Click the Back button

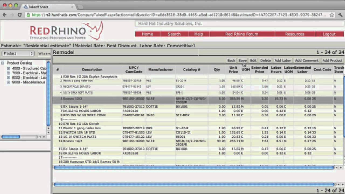tap(231, 60)
